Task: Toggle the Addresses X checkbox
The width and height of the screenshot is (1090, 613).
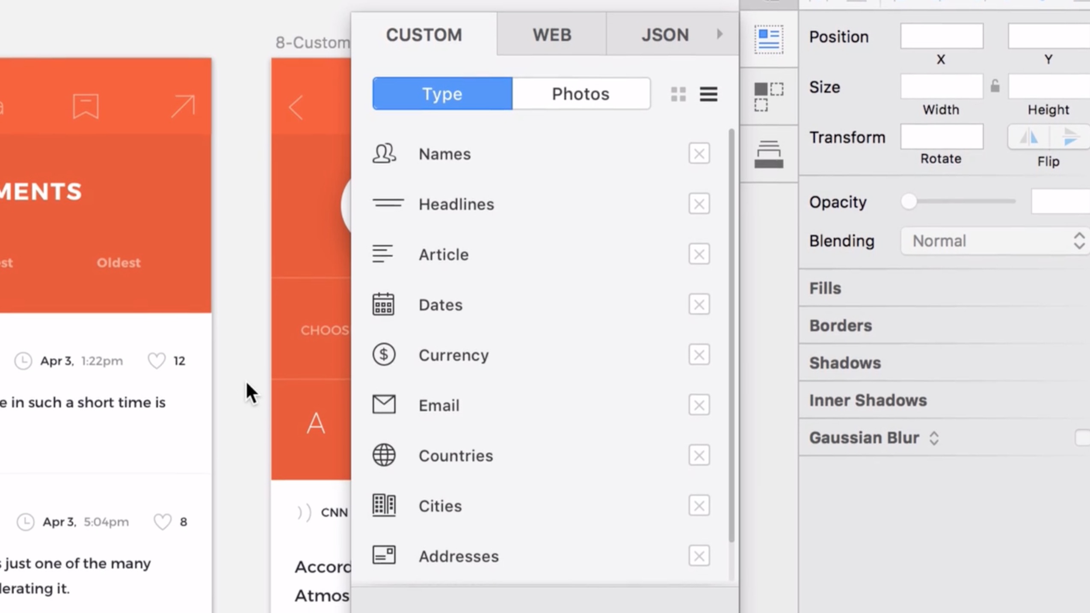Action: click(699, 556)
